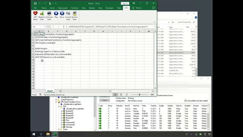This screenshot has height=137, width=243.
Task: Open the Comments icon in the Excel ribbon
Action: coord(153,8)
